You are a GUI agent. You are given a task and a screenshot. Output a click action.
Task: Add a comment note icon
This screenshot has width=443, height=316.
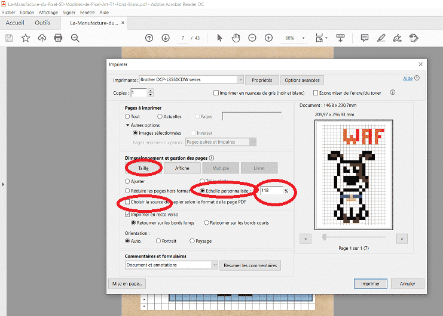pos(365,38)
